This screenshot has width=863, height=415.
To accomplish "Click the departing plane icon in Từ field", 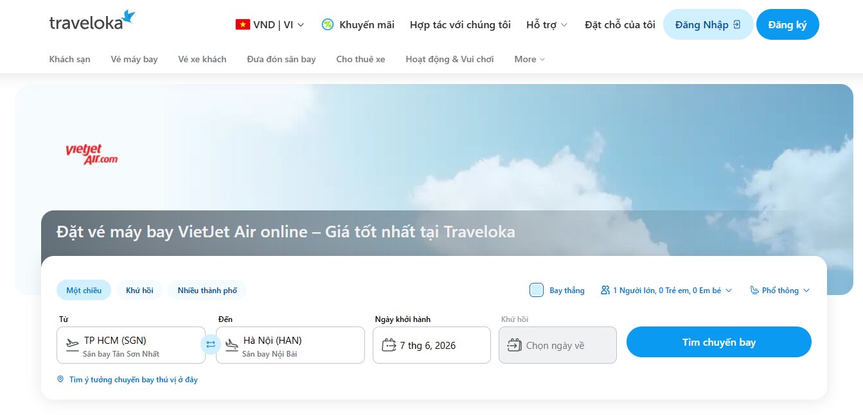I will pyautogui.click(x=73, y=345).
